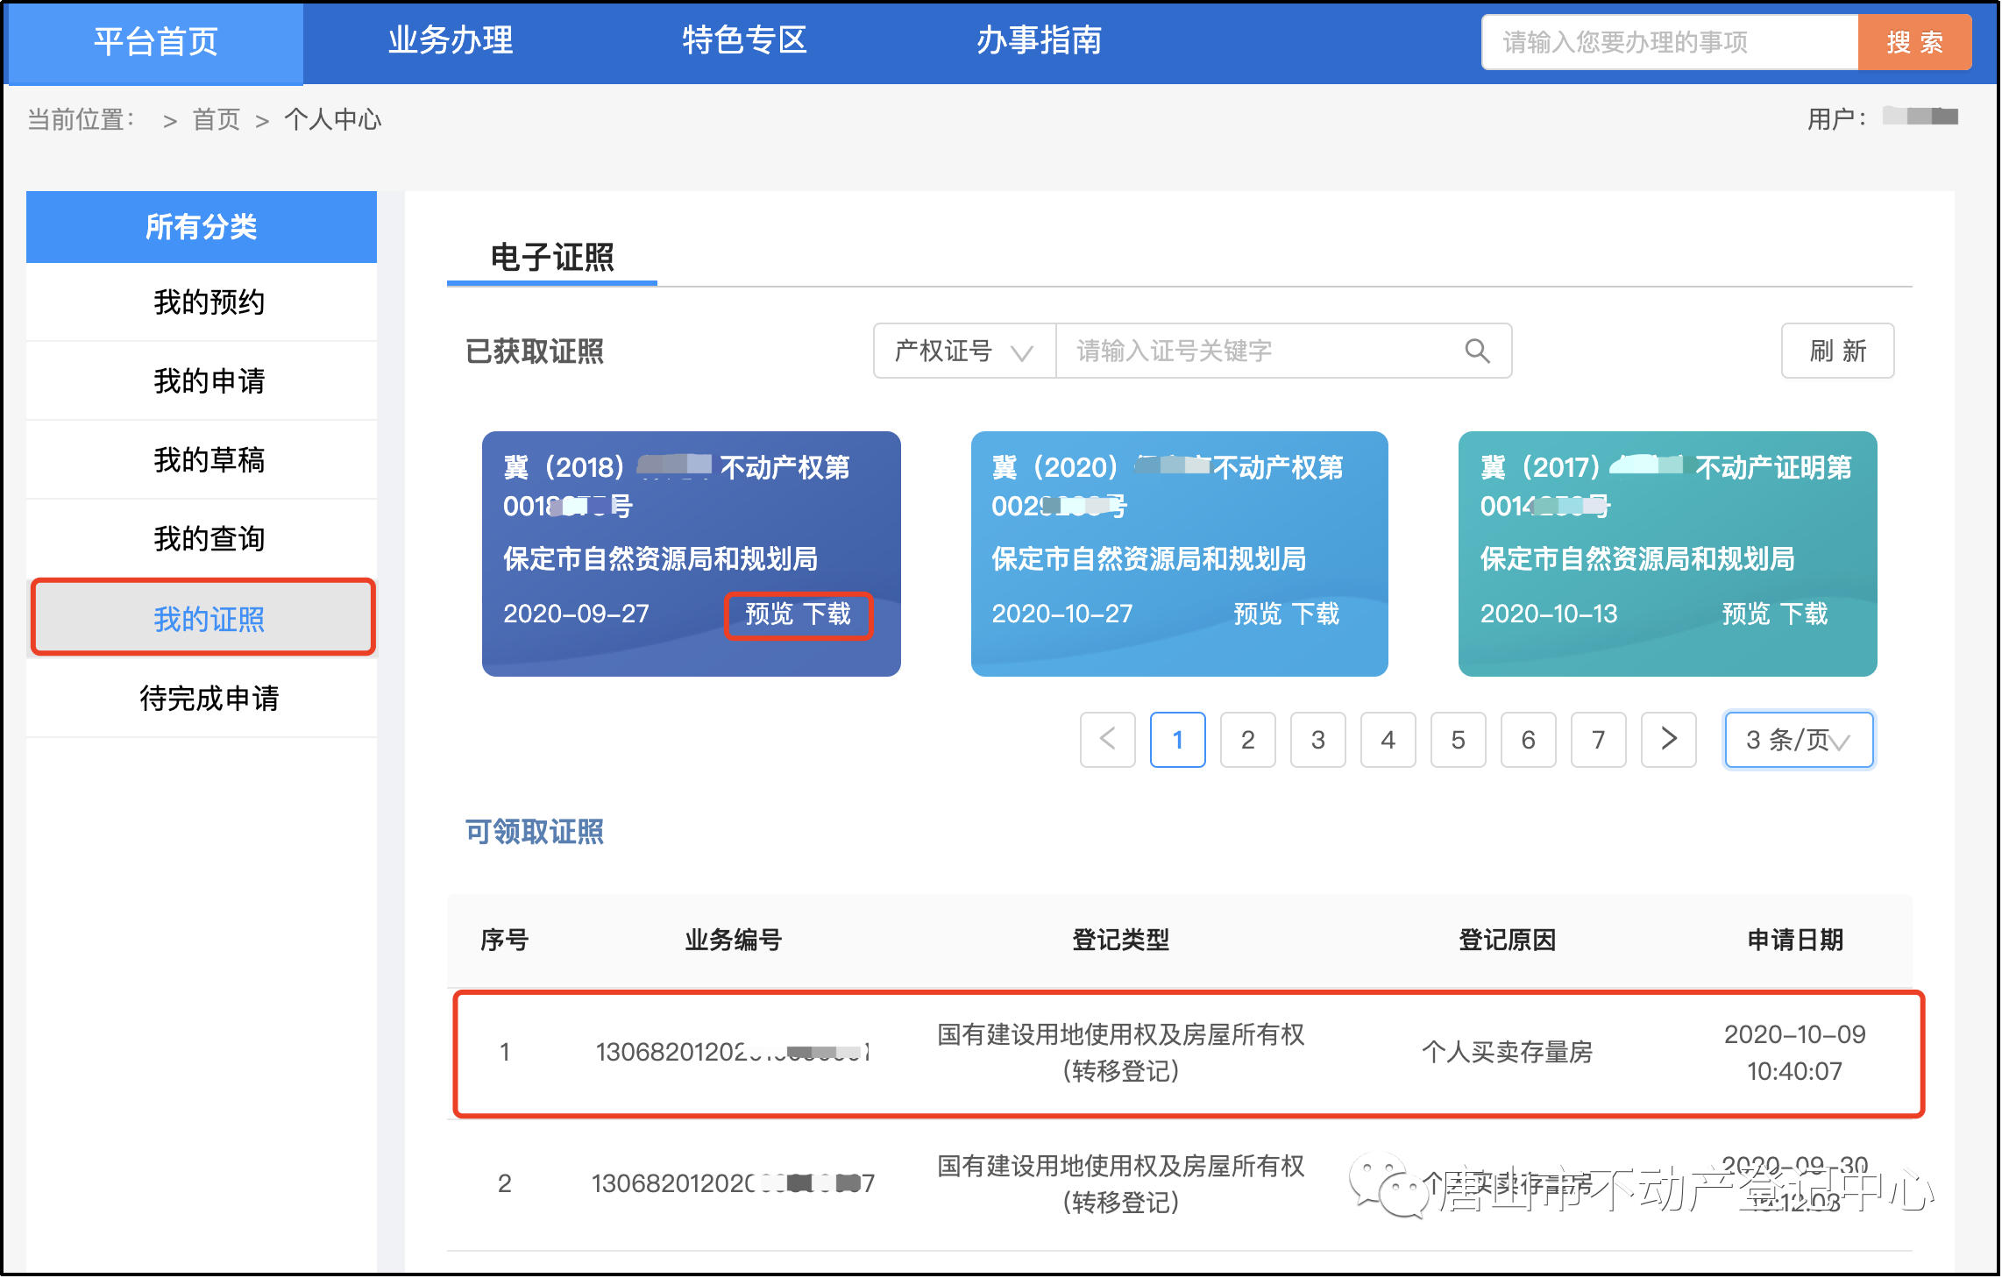Open 我的预约 in the sidebar
2002x1278 pixels.
coord(209,302)
